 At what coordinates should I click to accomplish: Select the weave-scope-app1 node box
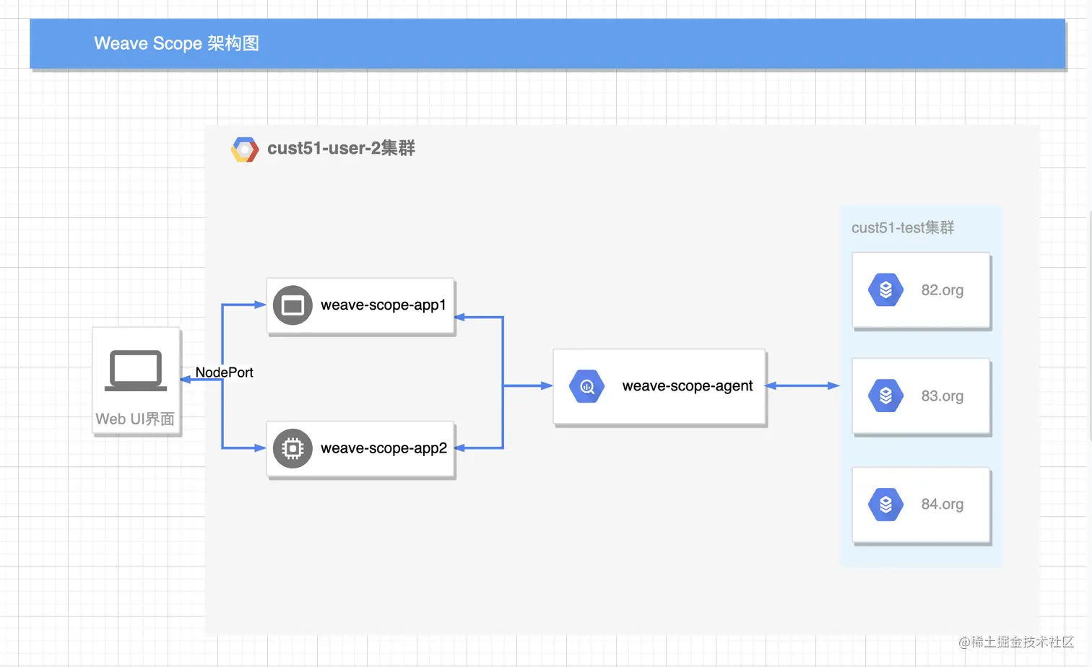[383, 305]
